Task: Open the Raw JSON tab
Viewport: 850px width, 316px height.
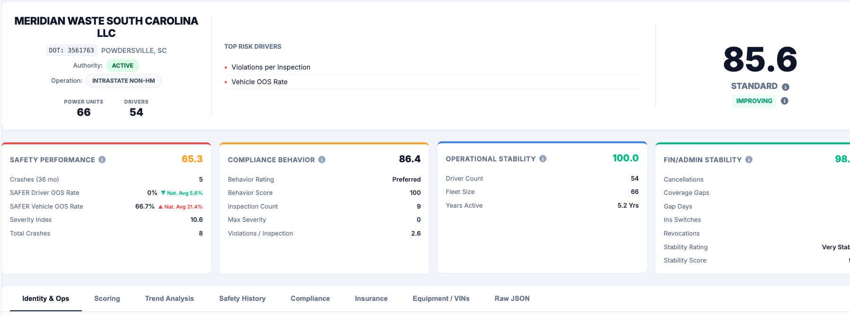Action: coord(512,298)
